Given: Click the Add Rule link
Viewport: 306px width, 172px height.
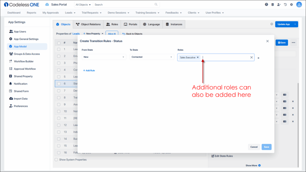Looking at the screenshot, I should coord(88,70).
